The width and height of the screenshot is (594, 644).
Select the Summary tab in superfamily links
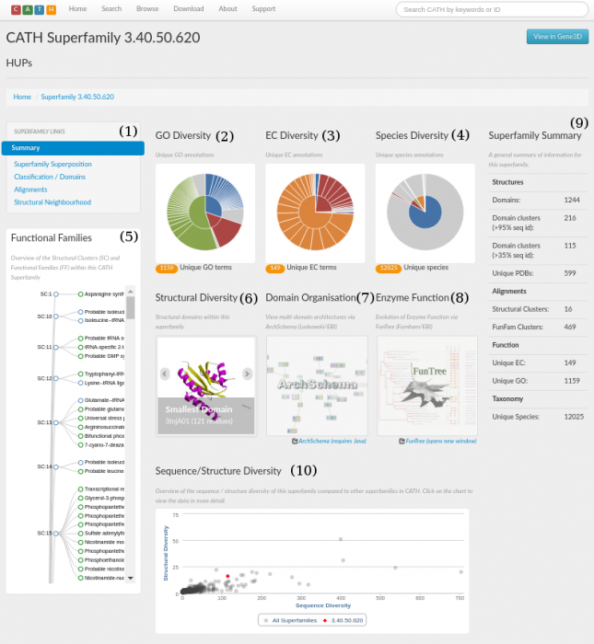[x=73, y=148]
